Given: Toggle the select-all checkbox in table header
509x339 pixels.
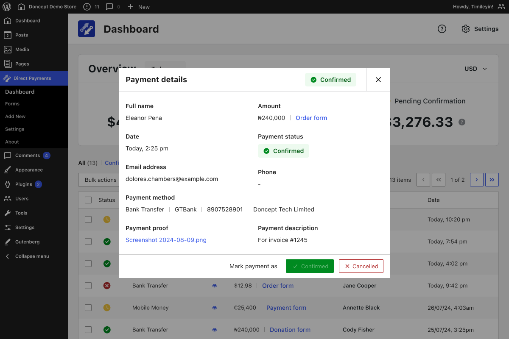Looking at the screenshot, I should (x=88, y=200).
